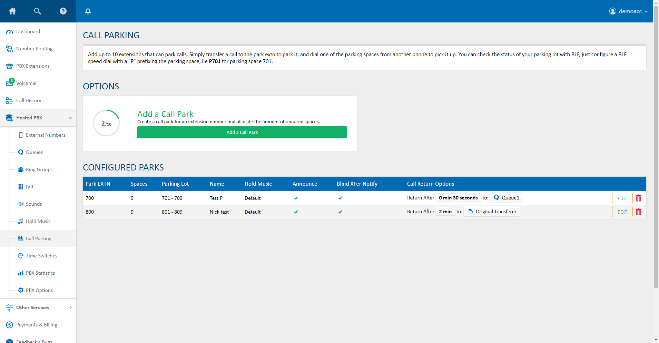
Task: Delete the park 700 with trash icon
Action: pos(638,198)
